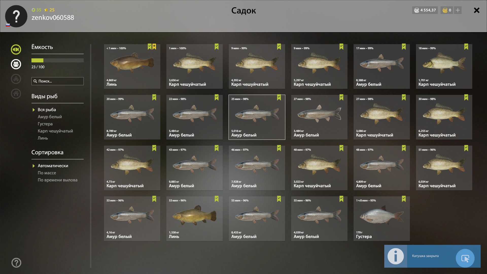Show Вся рыба filter
This screenshot has height=274, width=487.
(47, 110)
